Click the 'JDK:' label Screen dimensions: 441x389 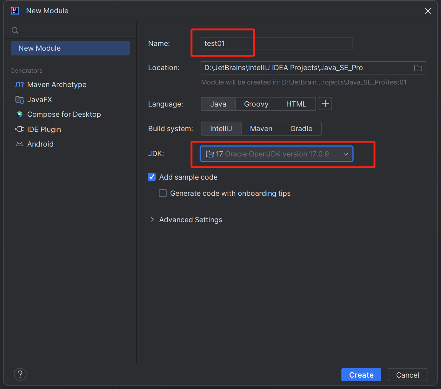point(156,154)
